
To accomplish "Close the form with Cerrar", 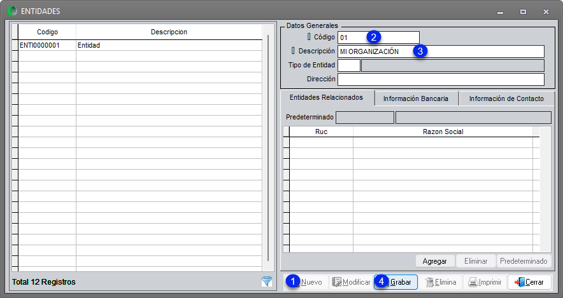I will 529,282.
